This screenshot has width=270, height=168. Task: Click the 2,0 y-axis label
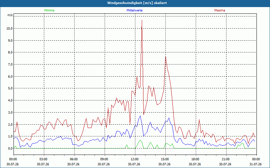pos(10,124)
